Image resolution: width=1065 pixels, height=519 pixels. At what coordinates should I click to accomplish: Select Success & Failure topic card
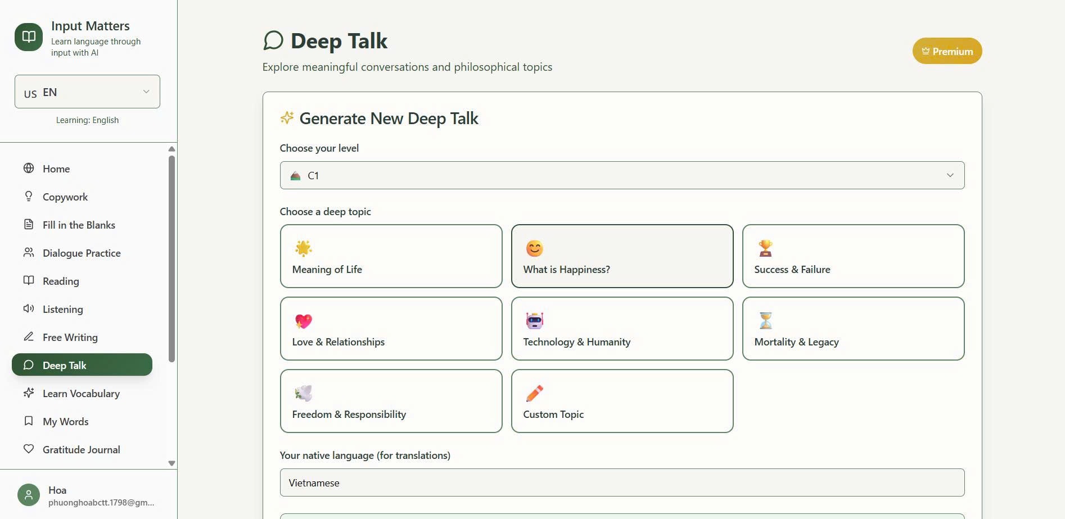(853, 256)
